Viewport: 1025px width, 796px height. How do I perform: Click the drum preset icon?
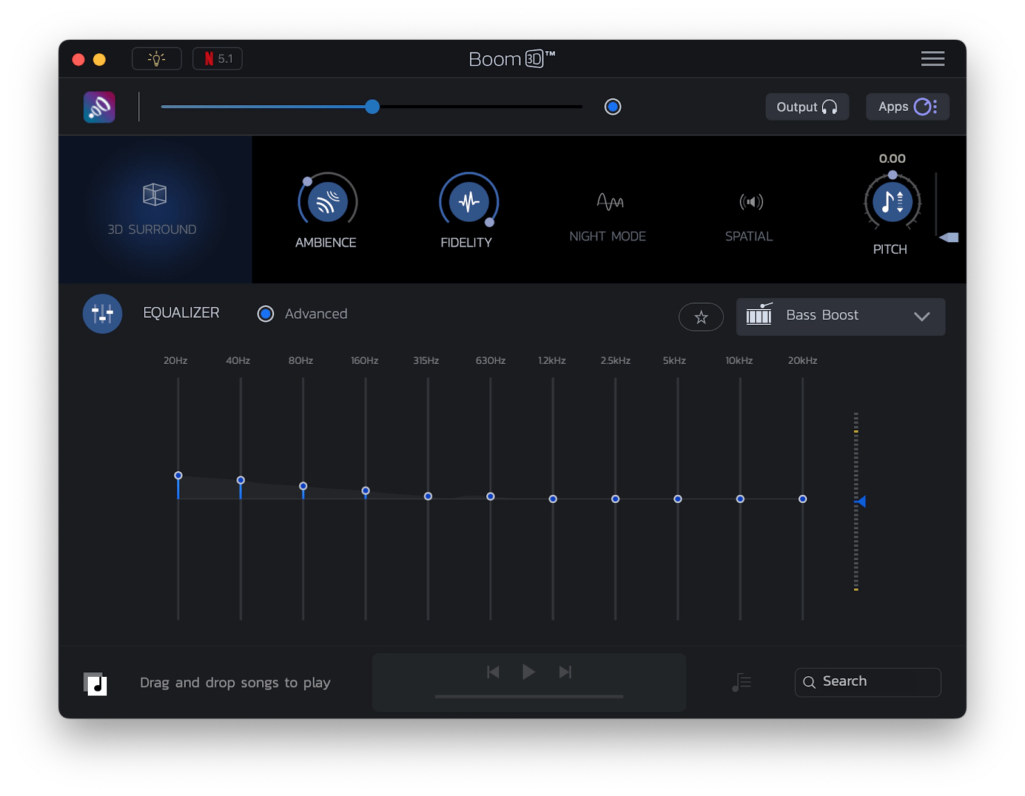[759, 314]
